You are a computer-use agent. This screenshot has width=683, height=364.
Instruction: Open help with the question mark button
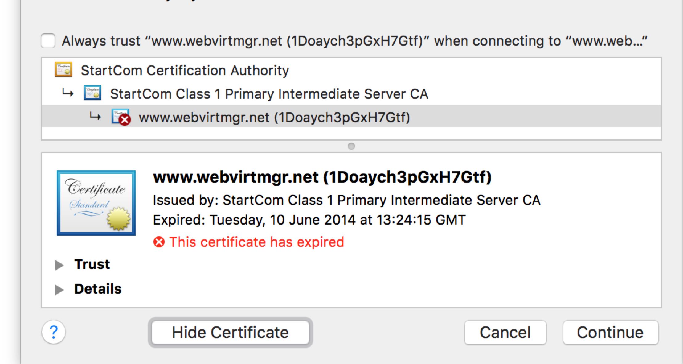click(x=54, y=332)
